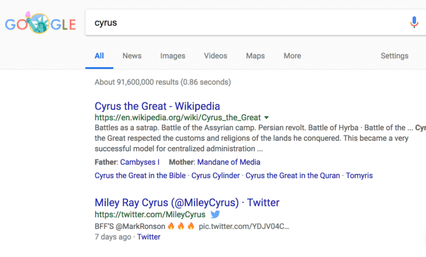Follow the Cambyses I father link
Screen dimensions: 426x257
140,162
